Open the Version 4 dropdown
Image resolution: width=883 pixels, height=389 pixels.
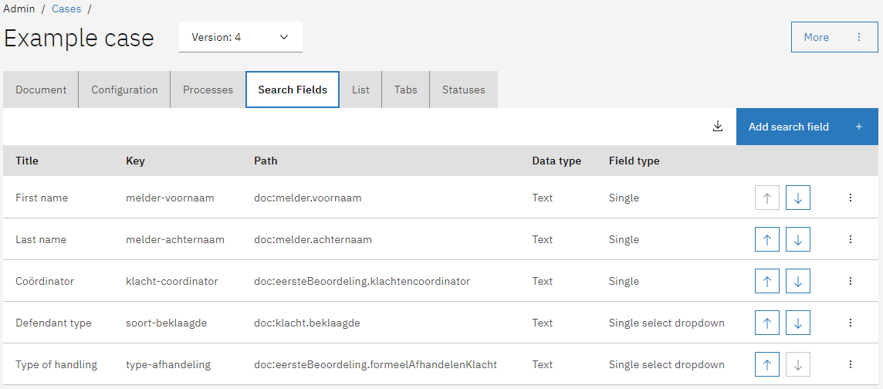point(240,37)
